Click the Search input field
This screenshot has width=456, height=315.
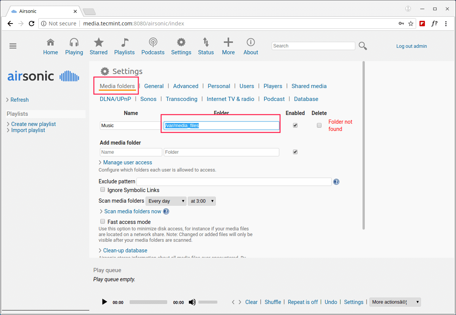click(x=313, y=46)
